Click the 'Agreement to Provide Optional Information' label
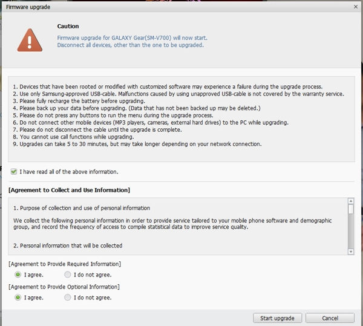363x326 pixels. coord(64,287)
